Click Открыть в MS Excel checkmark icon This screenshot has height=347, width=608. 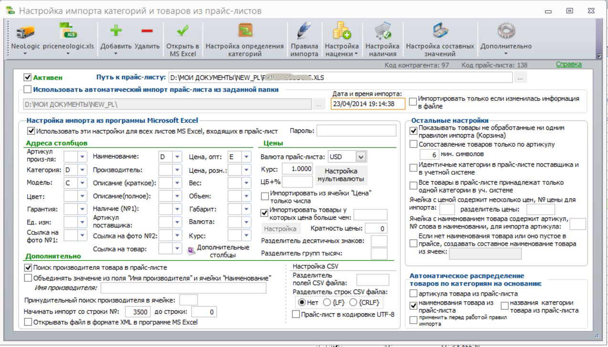pyautogui.click(x=182, y=31)
